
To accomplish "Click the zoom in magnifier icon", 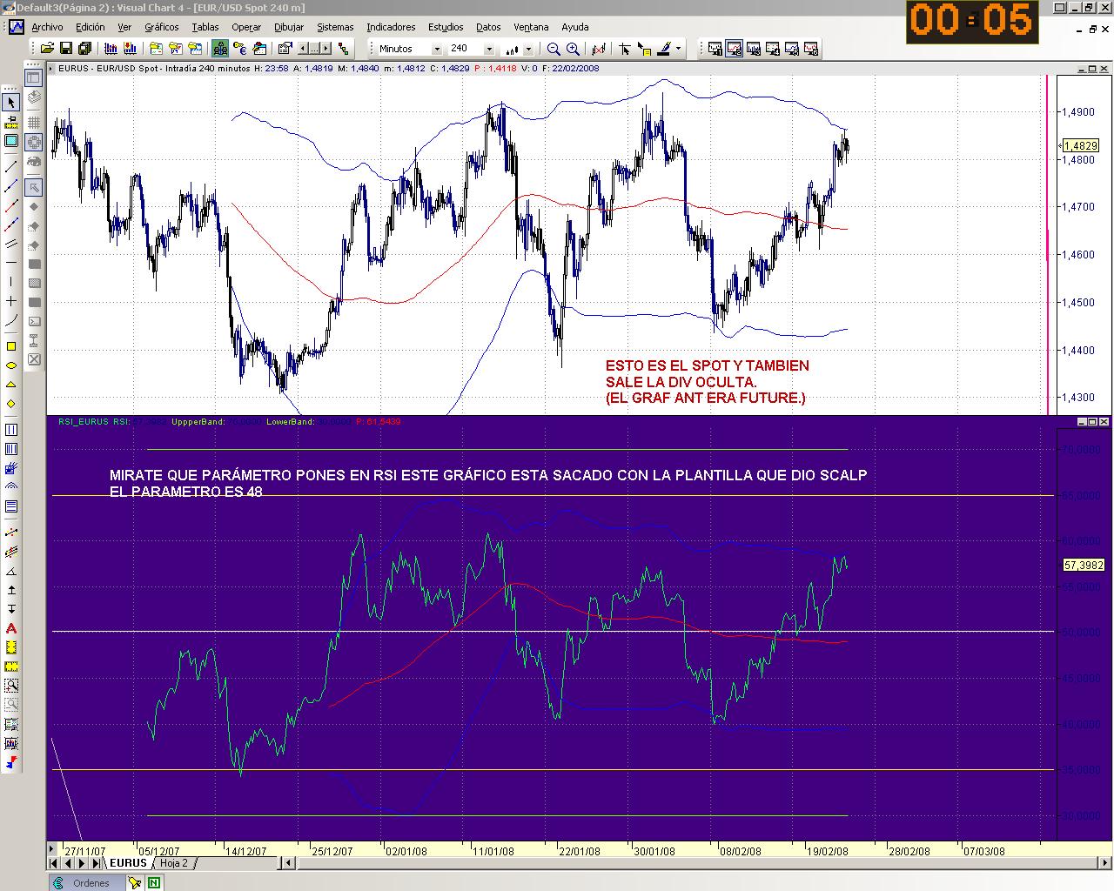I will 573,49.
